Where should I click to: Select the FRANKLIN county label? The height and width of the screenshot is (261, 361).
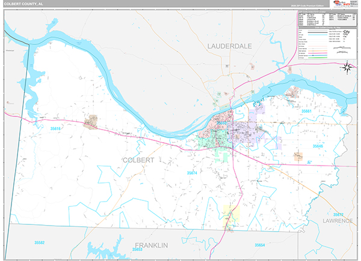151,245
